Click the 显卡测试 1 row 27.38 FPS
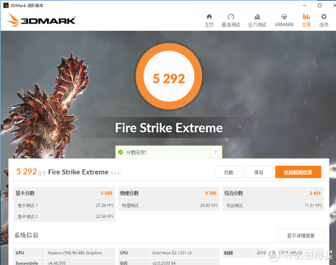Viewport: 336px width, 265px height. pyautogui.click(x=64, y=206)
